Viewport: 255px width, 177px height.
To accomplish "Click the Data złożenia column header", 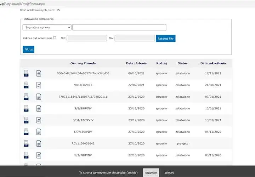I will click(x=136, y=63).
